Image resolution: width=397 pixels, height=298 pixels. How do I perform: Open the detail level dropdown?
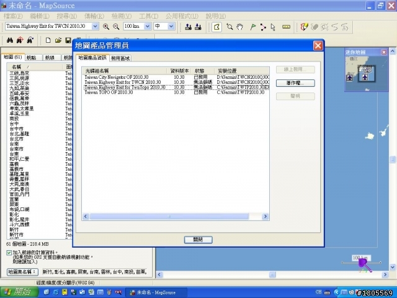pyautogui.click(x=171, y=26)
